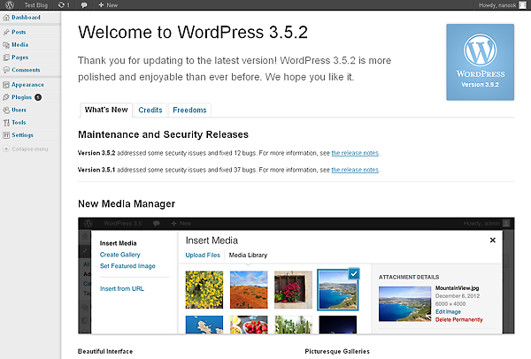Open the Howdy, nanook account menu
The height and width of the screenshot is (359, 531).
pos(497,5)
